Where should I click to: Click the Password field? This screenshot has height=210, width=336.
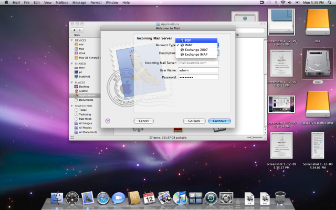198,77
